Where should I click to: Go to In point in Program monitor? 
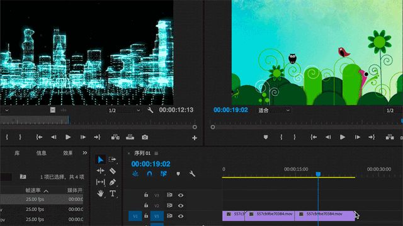click(314, 137)
